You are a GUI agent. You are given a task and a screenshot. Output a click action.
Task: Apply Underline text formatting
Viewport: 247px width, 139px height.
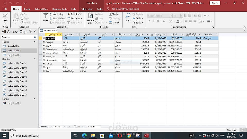click(x=158, y=21)
